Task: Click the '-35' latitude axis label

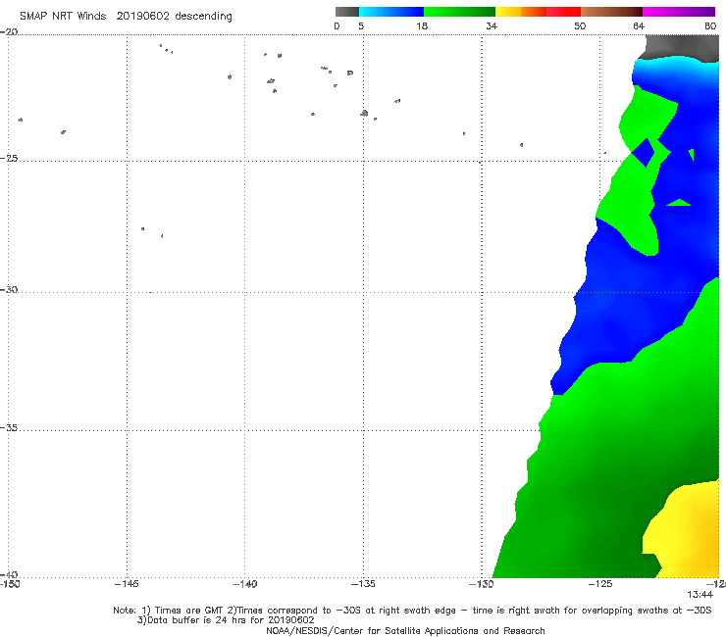Action: (9, 428)
